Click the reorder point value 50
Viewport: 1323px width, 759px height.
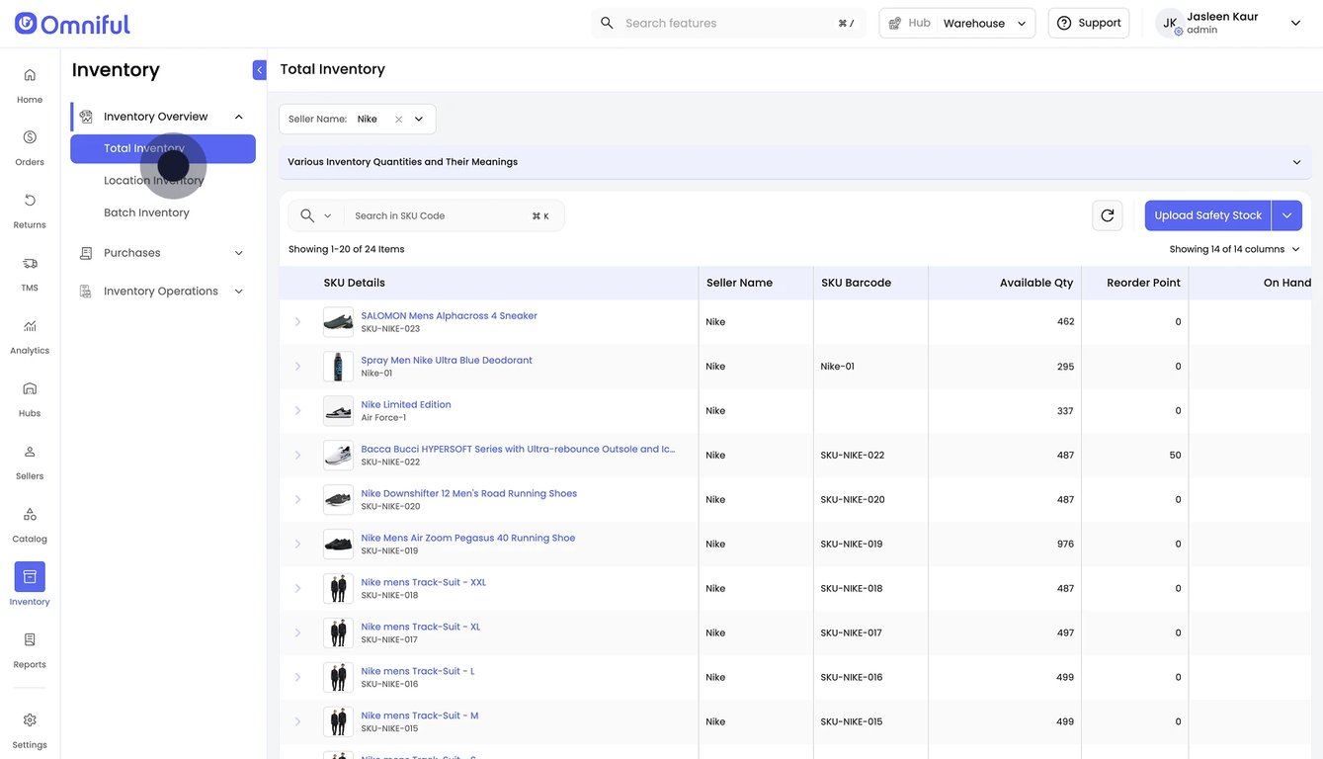pyautogui.click(x=1175, y=456)
